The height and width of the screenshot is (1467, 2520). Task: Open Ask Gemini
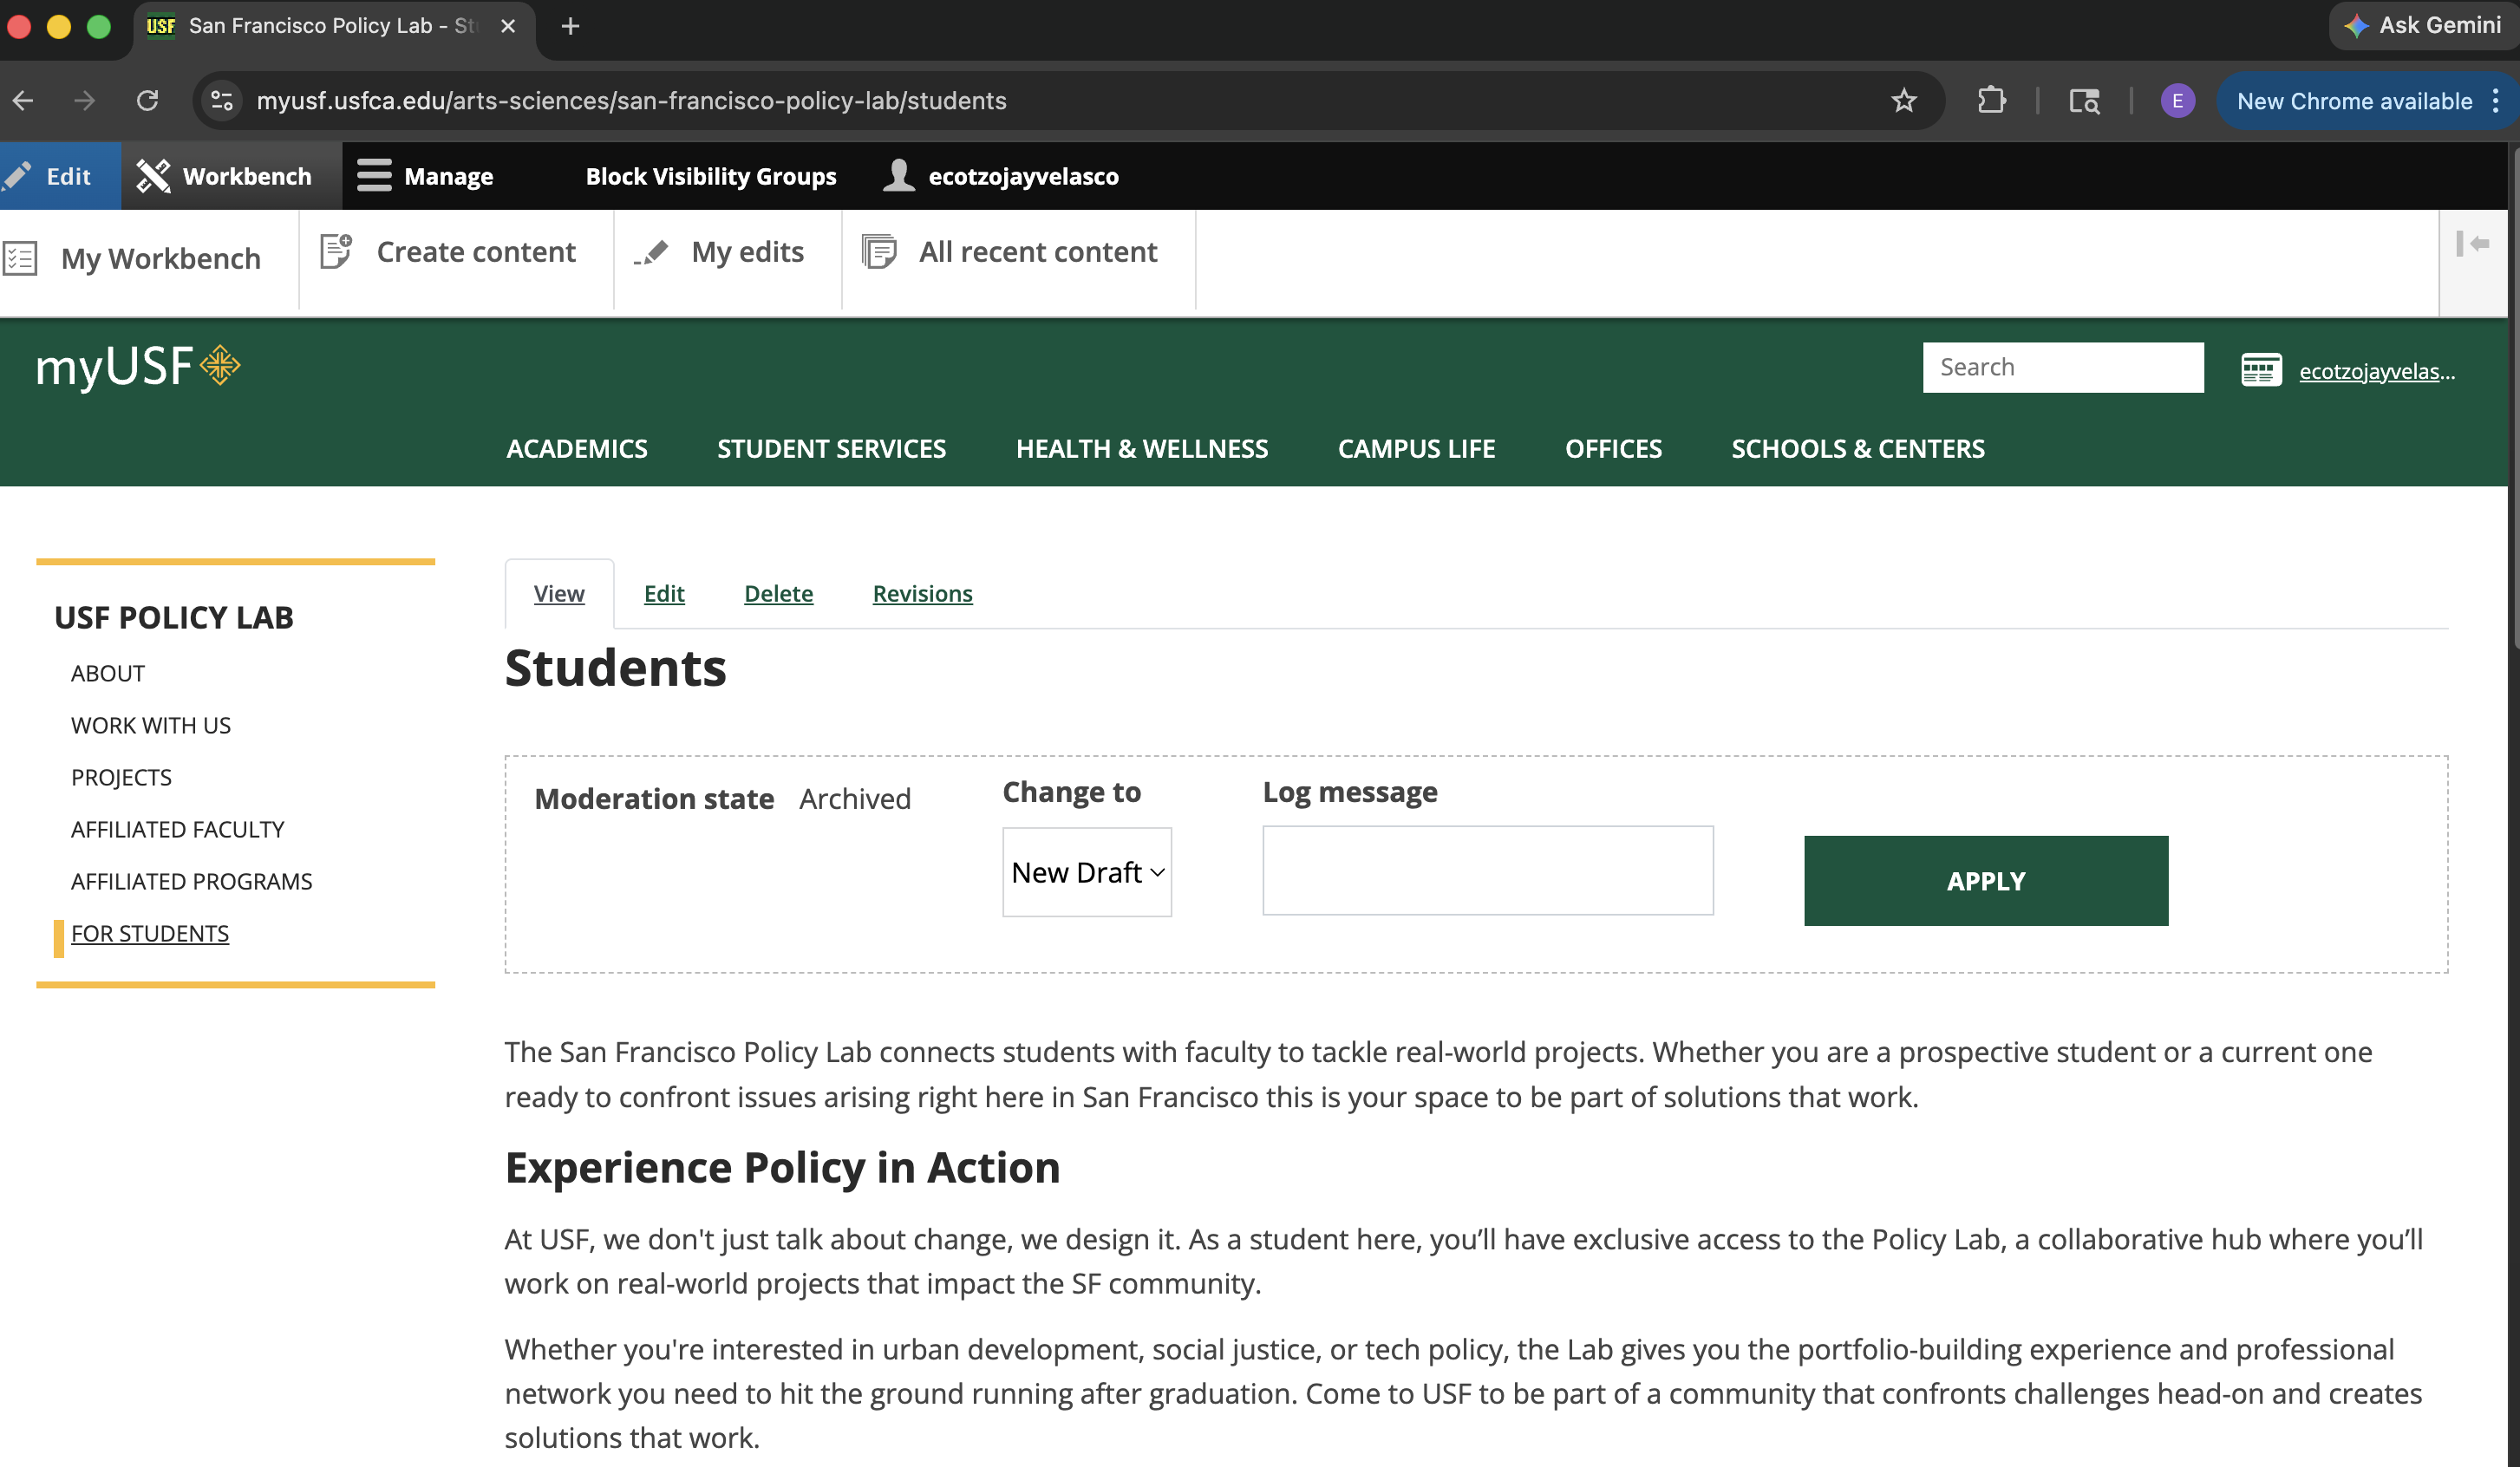pyautogui.click(x=2424, y=25)
